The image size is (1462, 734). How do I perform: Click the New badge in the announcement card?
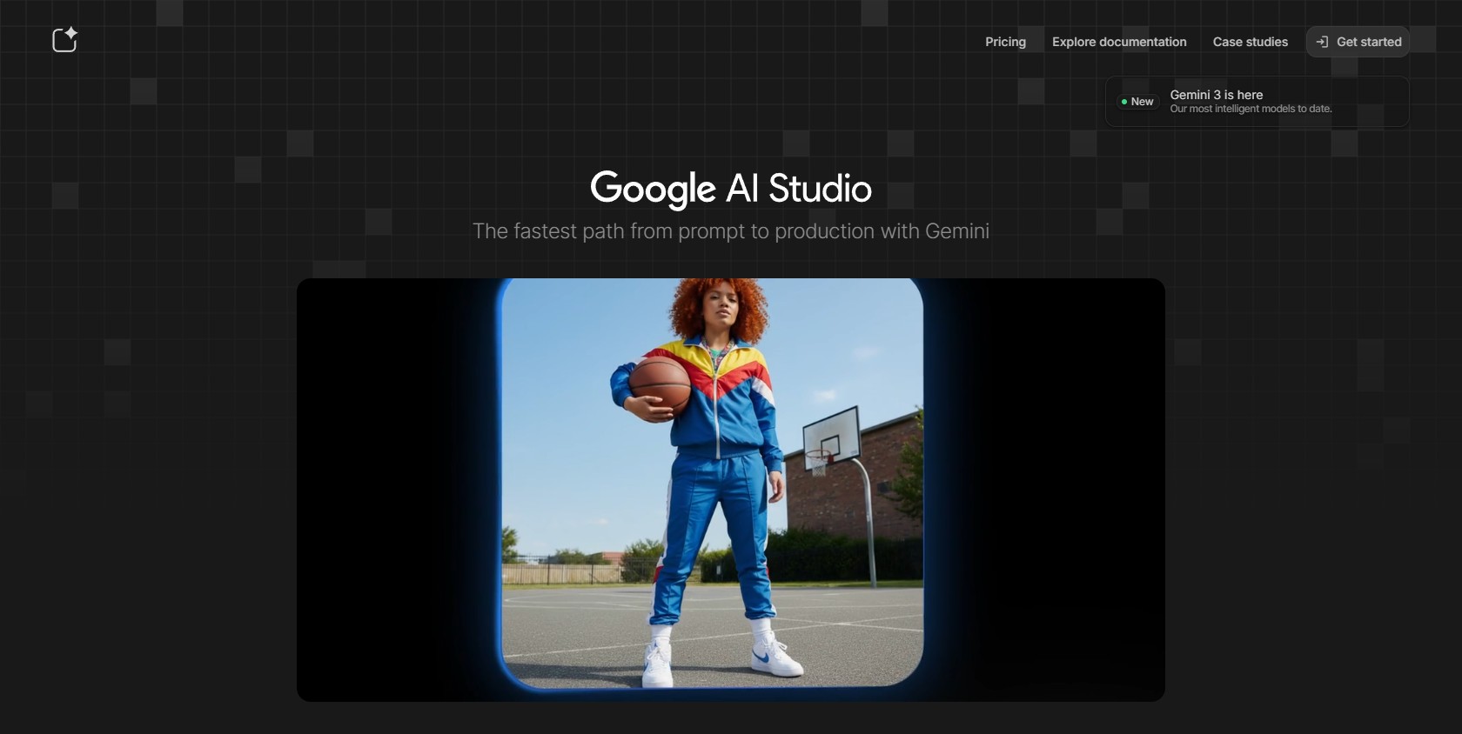(x=1137, y=102)
